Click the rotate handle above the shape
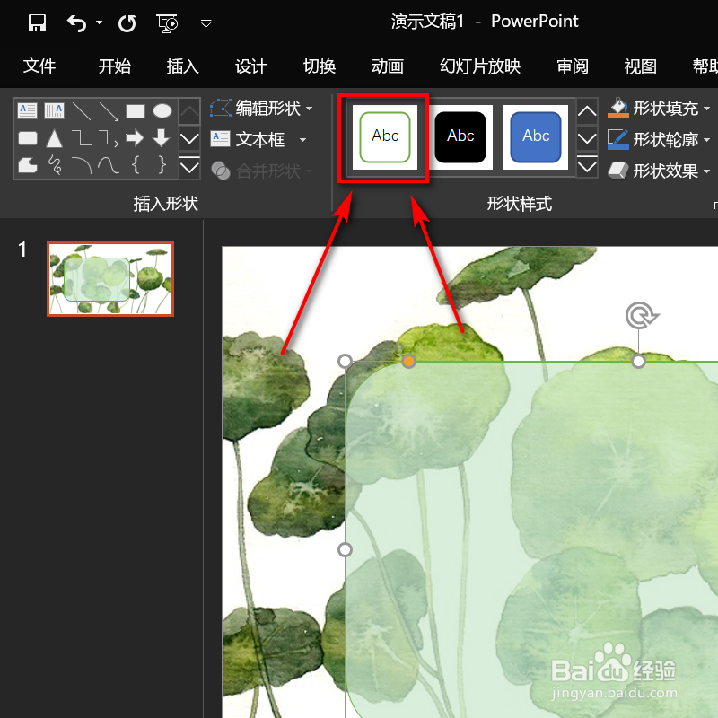Viewport: 718px width, 718px height. pos(642,315)
